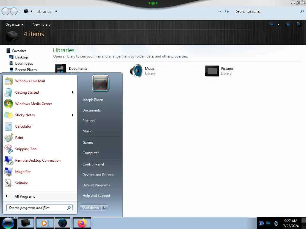Click the Show desktop button
Screen dimensions: 306x229
pyautogui.click(x=304, y=223)
